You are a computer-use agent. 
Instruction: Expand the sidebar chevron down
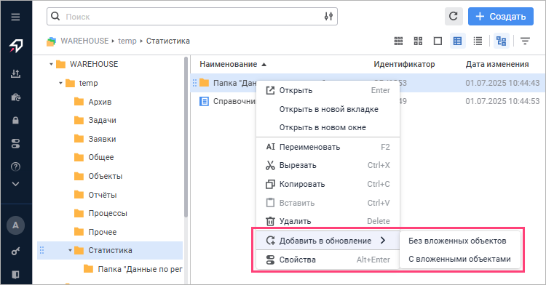[x=15, y=184]
